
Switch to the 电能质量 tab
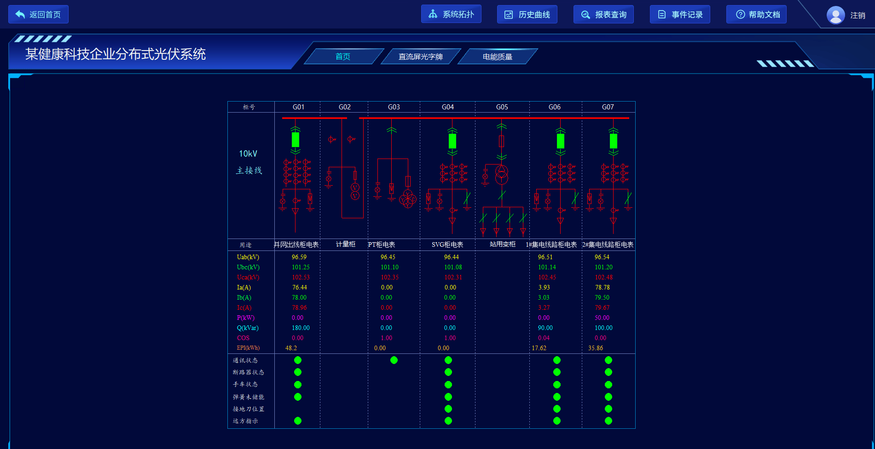click(x=497, y=57)
